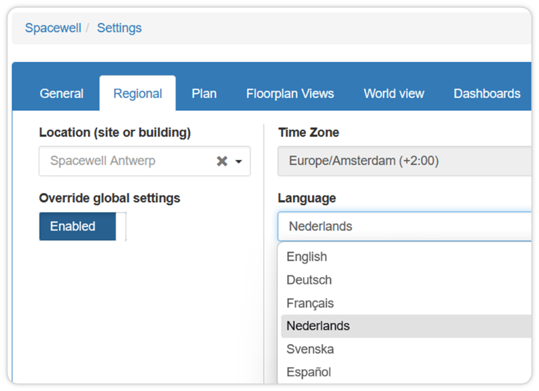539x391 pixels.
Task: Click the Spacewell breadcrumb link
Action: click(x=53, y=28)
